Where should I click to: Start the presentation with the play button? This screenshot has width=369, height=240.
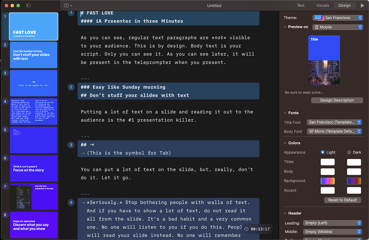click(x=362, y=5)
